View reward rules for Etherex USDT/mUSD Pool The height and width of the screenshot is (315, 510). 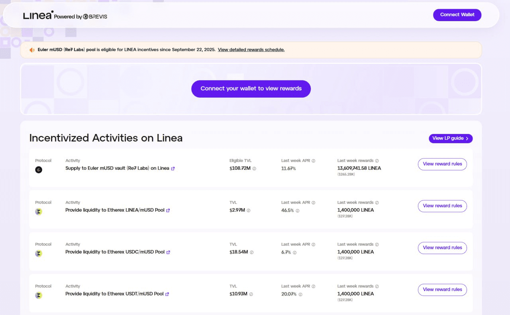[x=442, y=289]
